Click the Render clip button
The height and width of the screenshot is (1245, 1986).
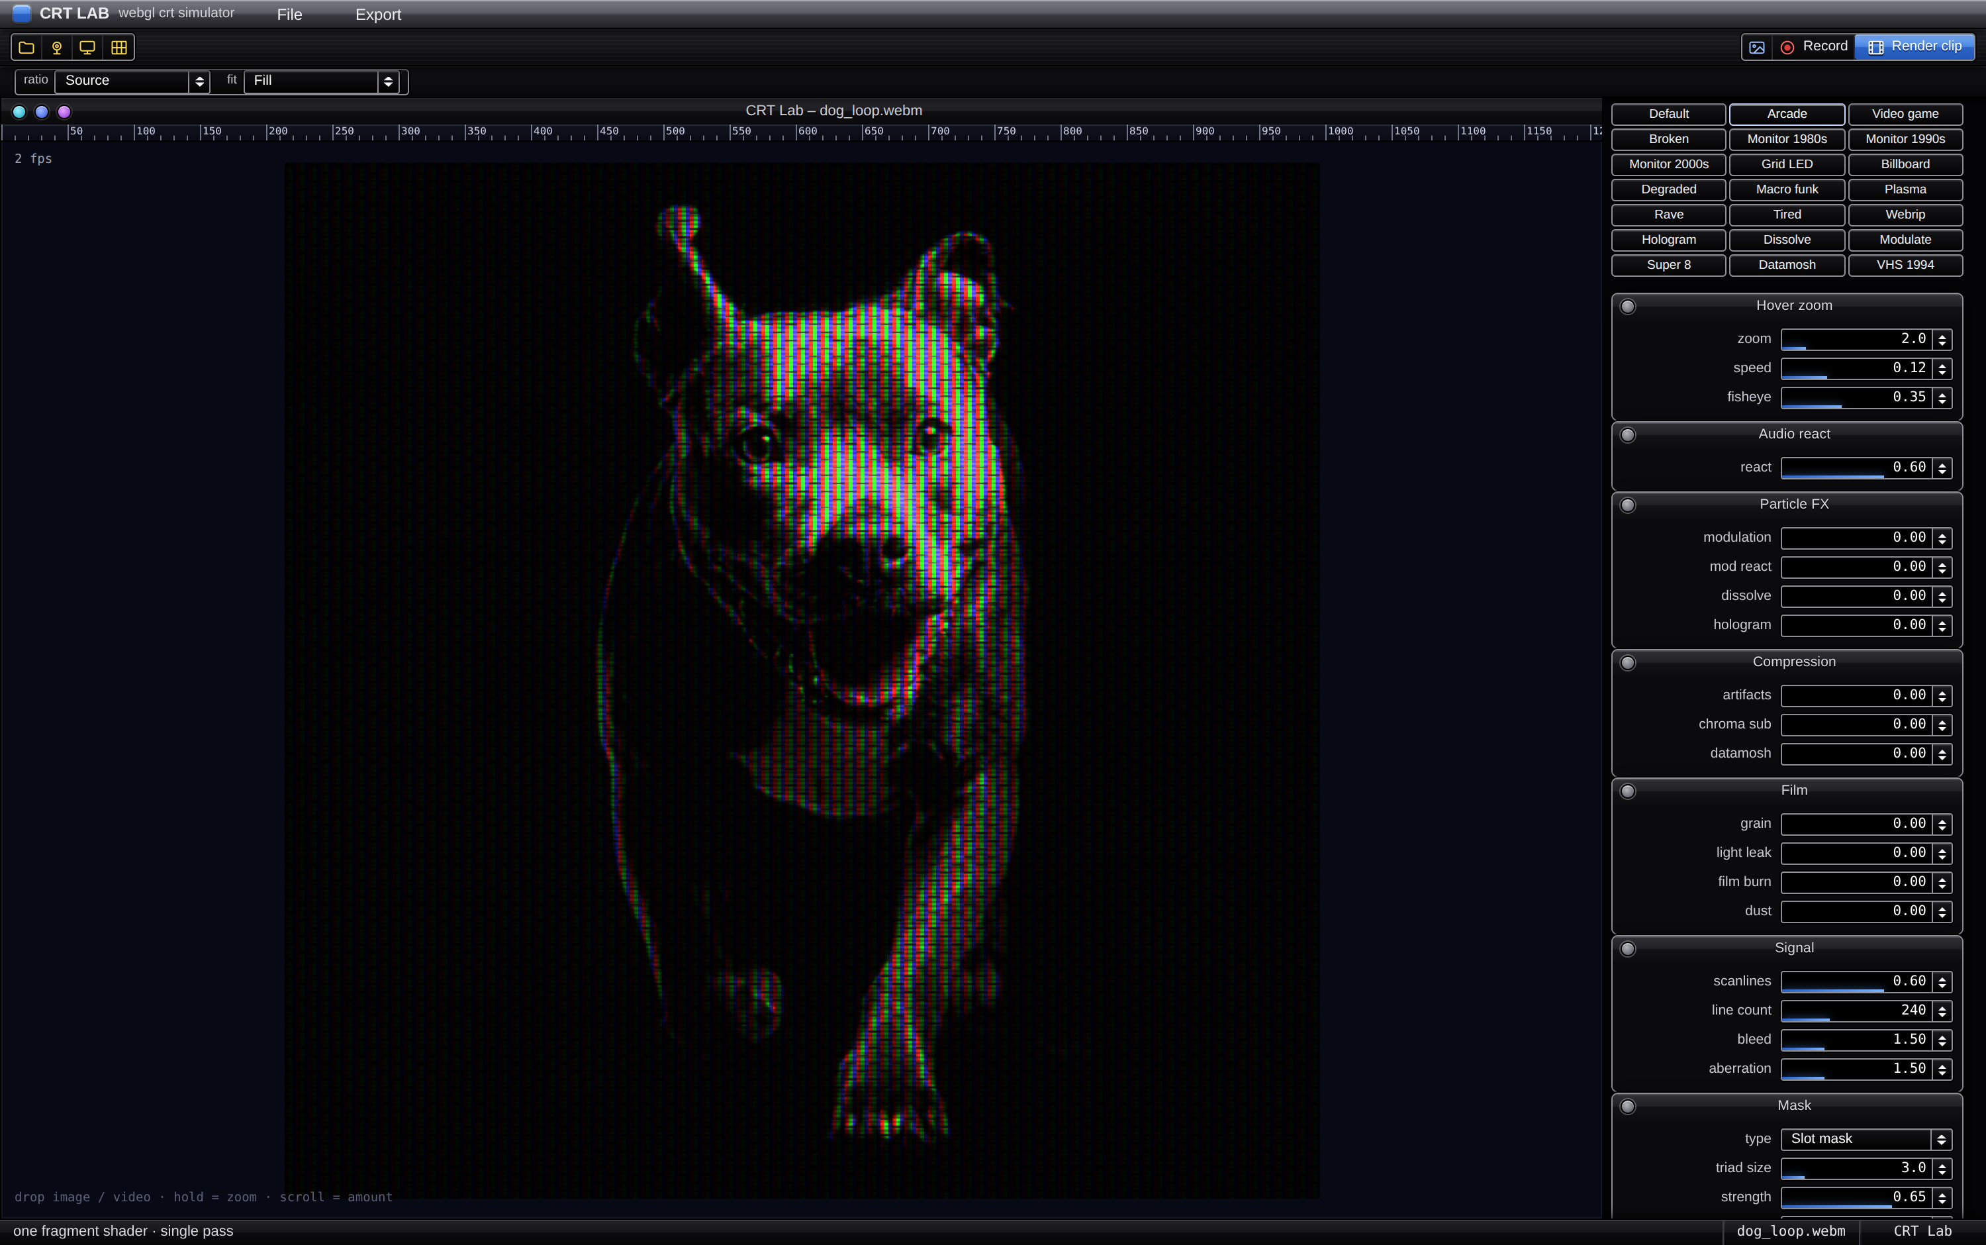click(x=1915, y=47)
